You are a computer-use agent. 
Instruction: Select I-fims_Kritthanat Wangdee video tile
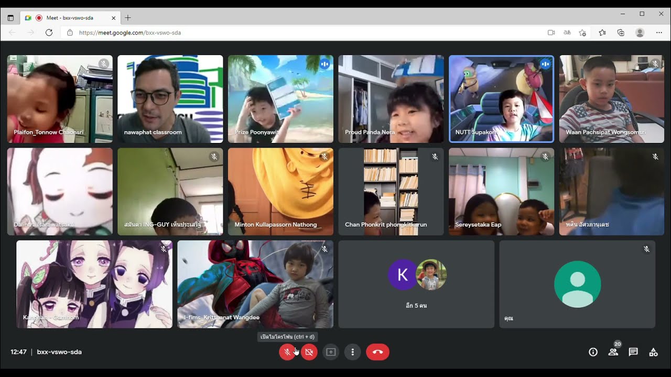(x=255, y=284)
